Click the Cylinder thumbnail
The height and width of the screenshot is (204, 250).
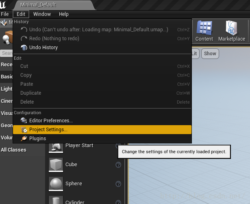coord(56,200)
